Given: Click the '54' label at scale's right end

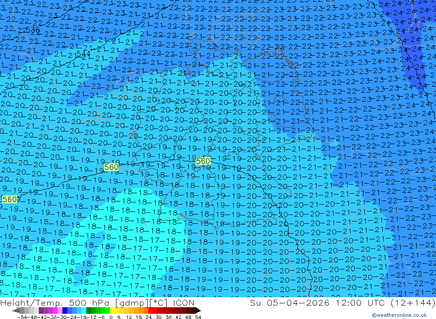Looking at the screenshot, I should 198,317.
